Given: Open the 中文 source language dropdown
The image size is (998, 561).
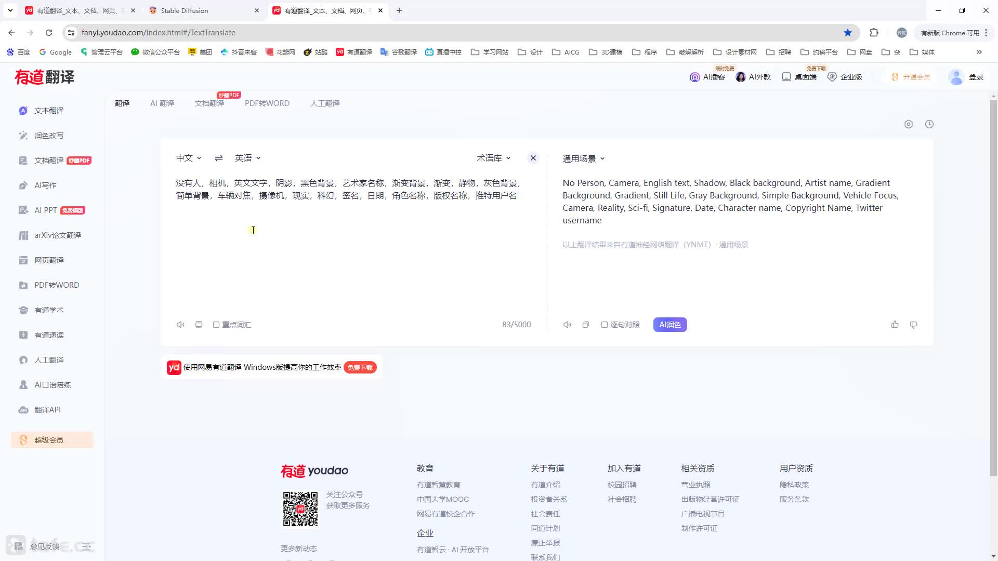Looking at the screenshot, I should tap(189, 158).
